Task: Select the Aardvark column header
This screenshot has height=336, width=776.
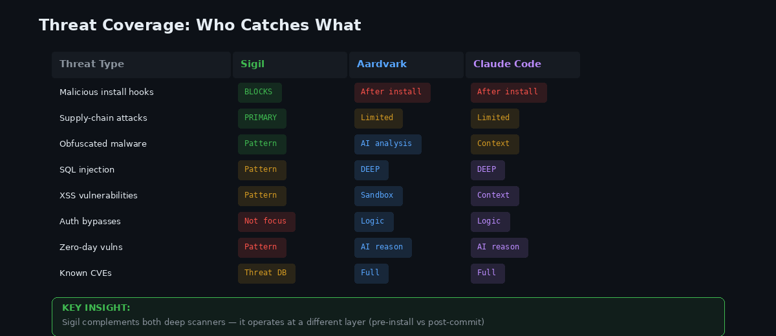Action: [x=382, y=65]
